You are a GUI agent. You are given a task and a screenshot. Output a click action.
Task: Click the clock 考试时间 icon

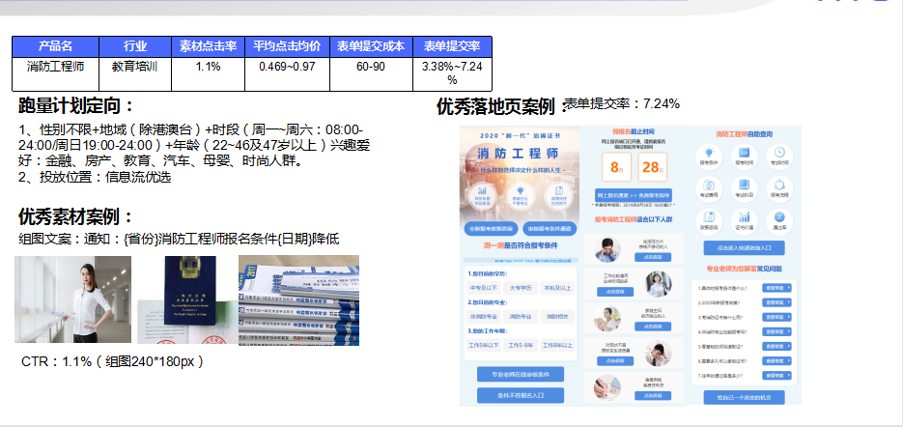tap(779, 157)
